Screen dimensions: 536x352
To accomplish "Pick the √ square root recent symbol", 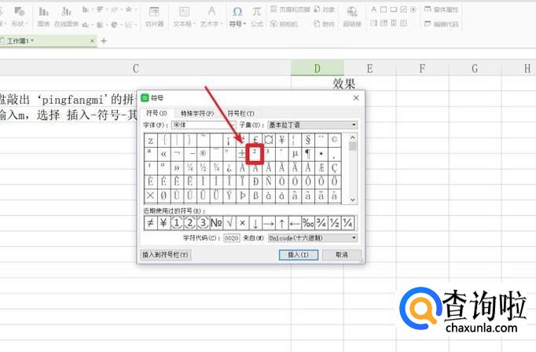I will pos(229,223).
